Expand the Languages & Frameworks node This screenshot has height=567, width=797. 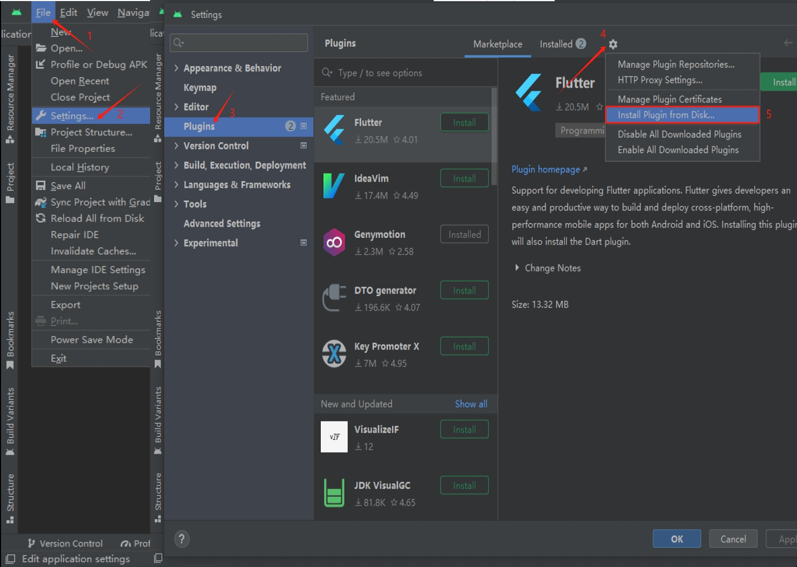click(176, 185)
